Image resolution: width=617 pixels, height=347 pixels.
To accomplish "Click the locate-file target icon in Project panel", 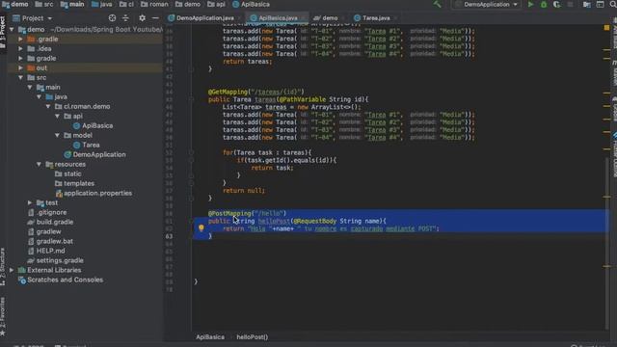I will 112,18.
